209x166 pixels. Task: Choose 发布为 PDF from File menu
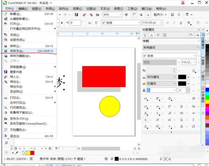point(30,119)
